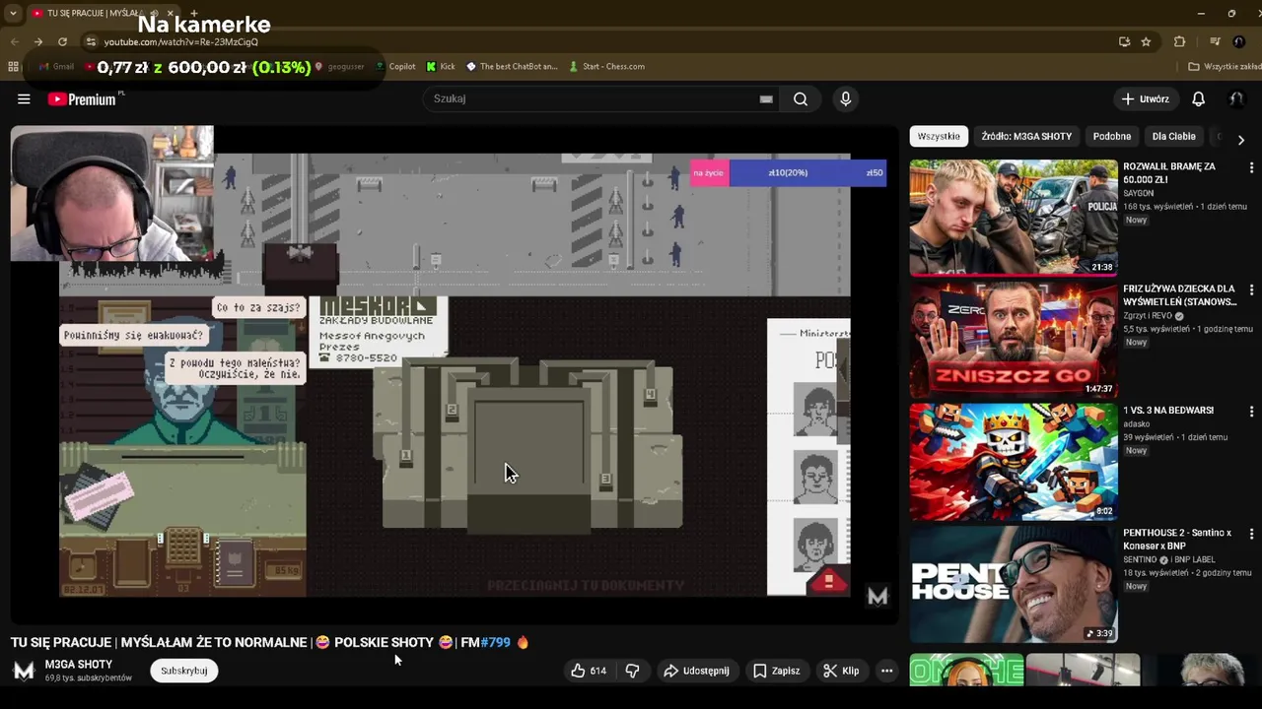Viewport: 1262px width, 709px height.
Task: Open the Copilot bookmark
Action: pos(394,66)
